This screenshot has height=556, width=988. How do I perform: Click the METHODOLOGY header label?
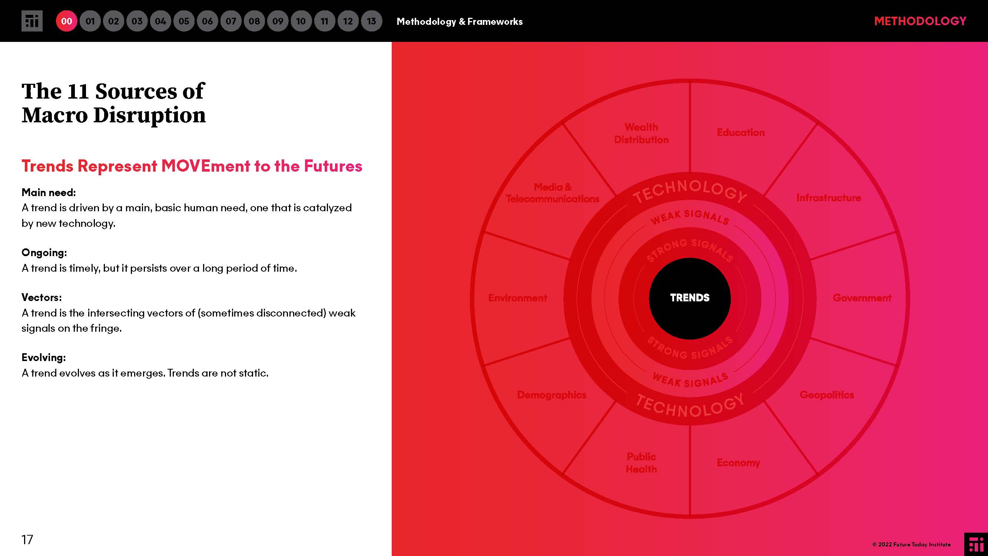[920, 21]
